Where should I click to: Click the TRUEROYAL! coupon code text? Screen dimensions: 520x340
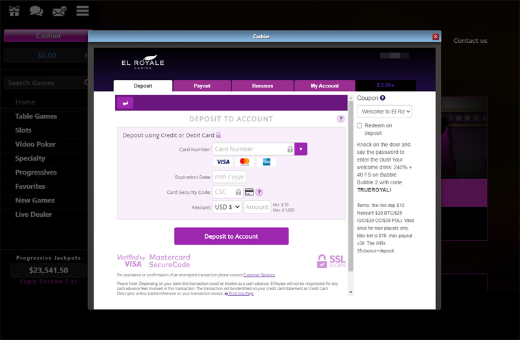point(374,190)
